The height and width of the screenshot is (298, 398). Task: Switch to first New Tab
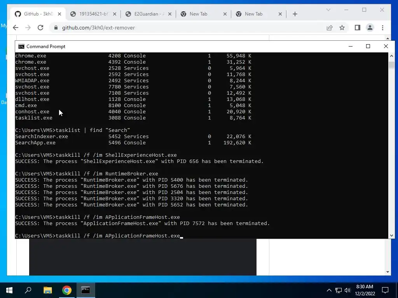coord(204,14)
